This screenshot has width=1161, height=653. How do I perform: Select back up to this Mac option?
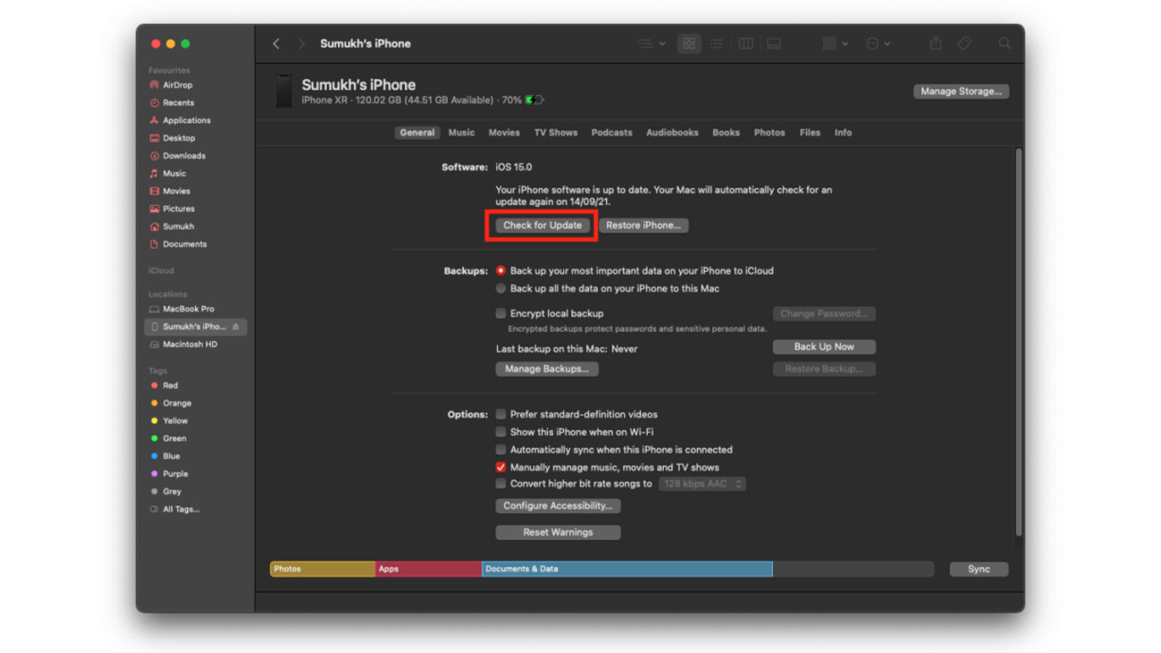[500, 288]
